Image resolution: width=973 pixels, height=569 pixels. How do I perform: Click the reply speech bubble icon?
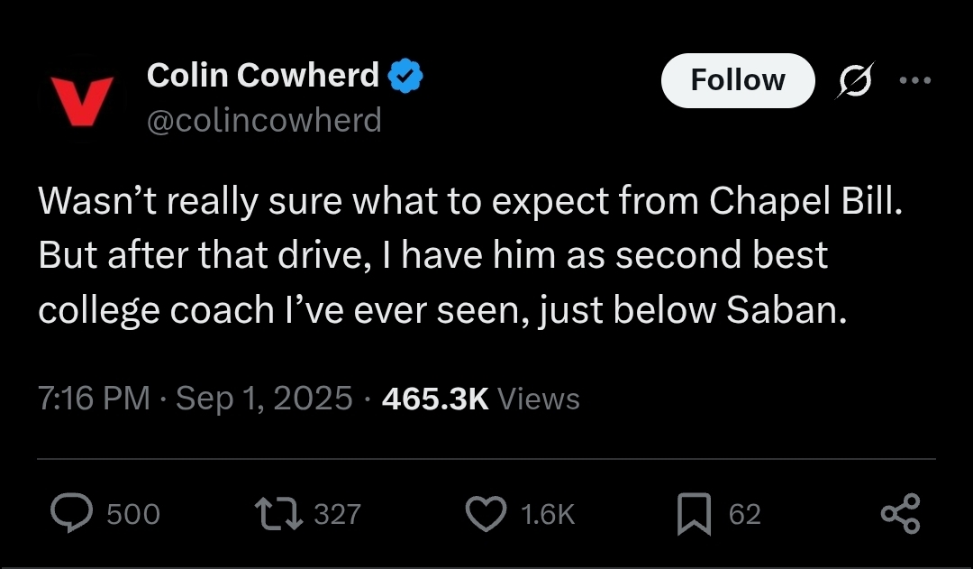(x=72, y=513)
